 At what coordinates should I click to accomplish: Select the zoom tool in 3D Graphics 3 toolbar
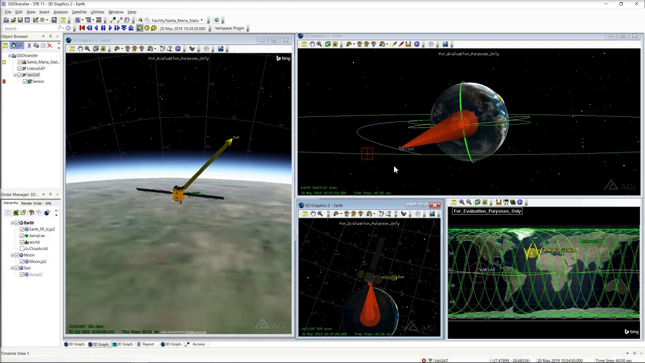point(87,49)
